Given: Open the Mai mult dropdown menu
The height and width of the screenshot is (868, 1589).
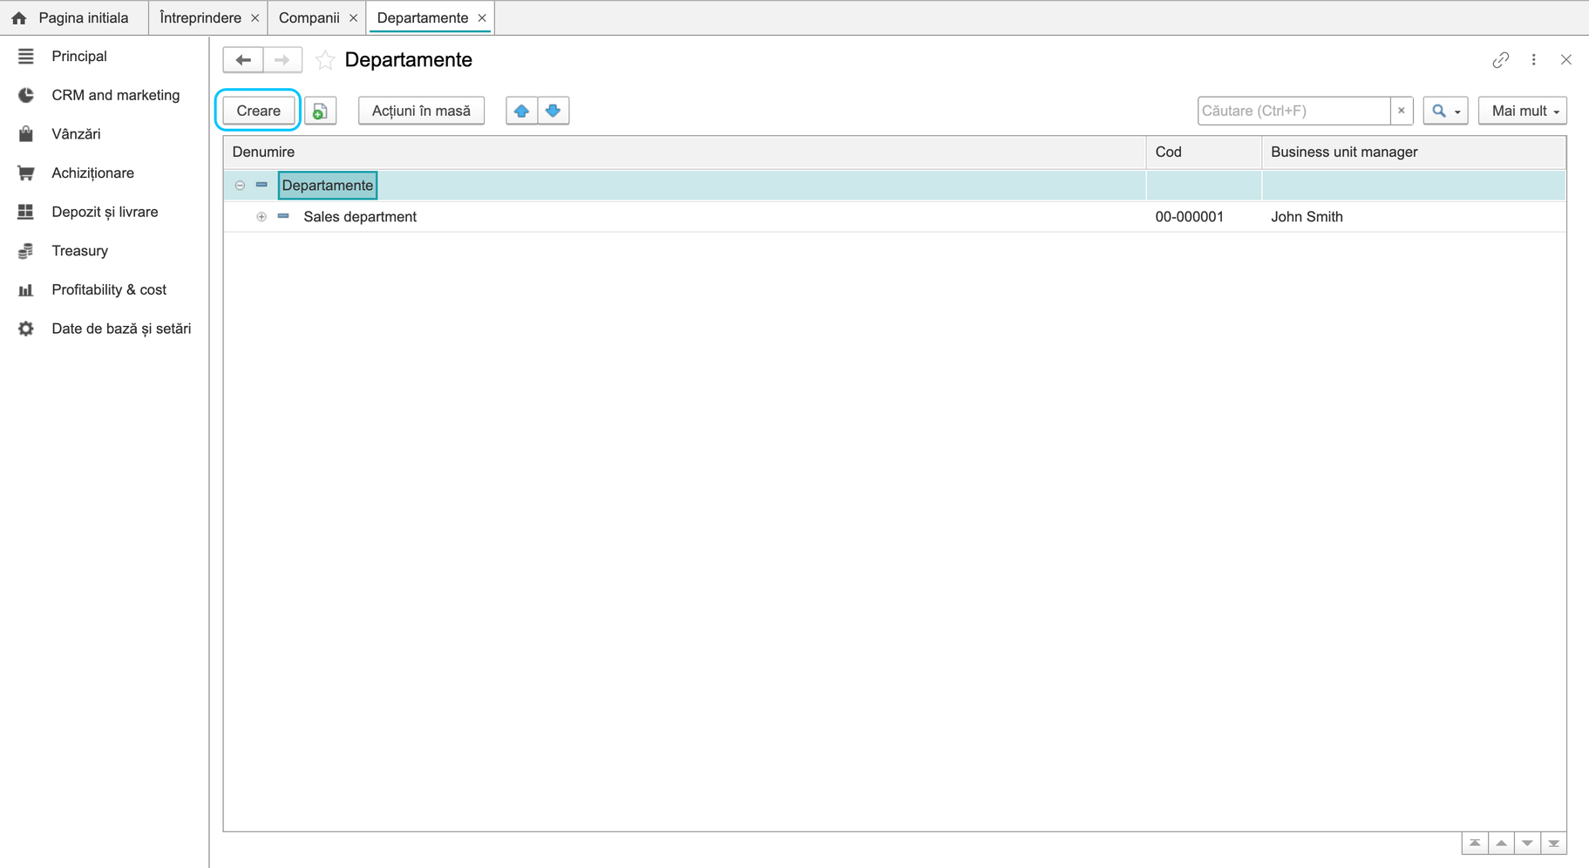Looking at the screenshot, I should point(1523,111).
